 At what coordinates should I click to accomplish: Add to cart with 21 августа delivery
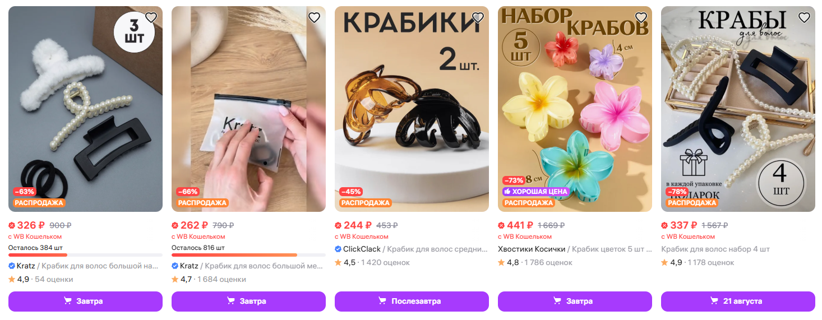(x=738, y=301)
